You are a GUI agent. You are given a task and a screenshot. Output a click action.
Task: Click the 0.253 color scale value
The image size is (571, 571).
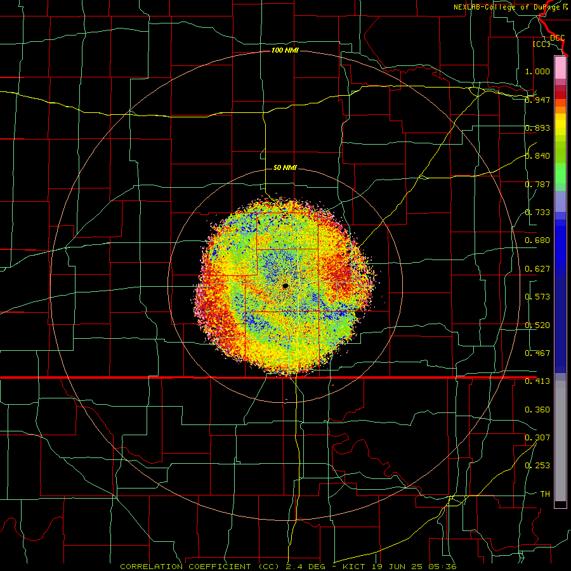point(537,466)
